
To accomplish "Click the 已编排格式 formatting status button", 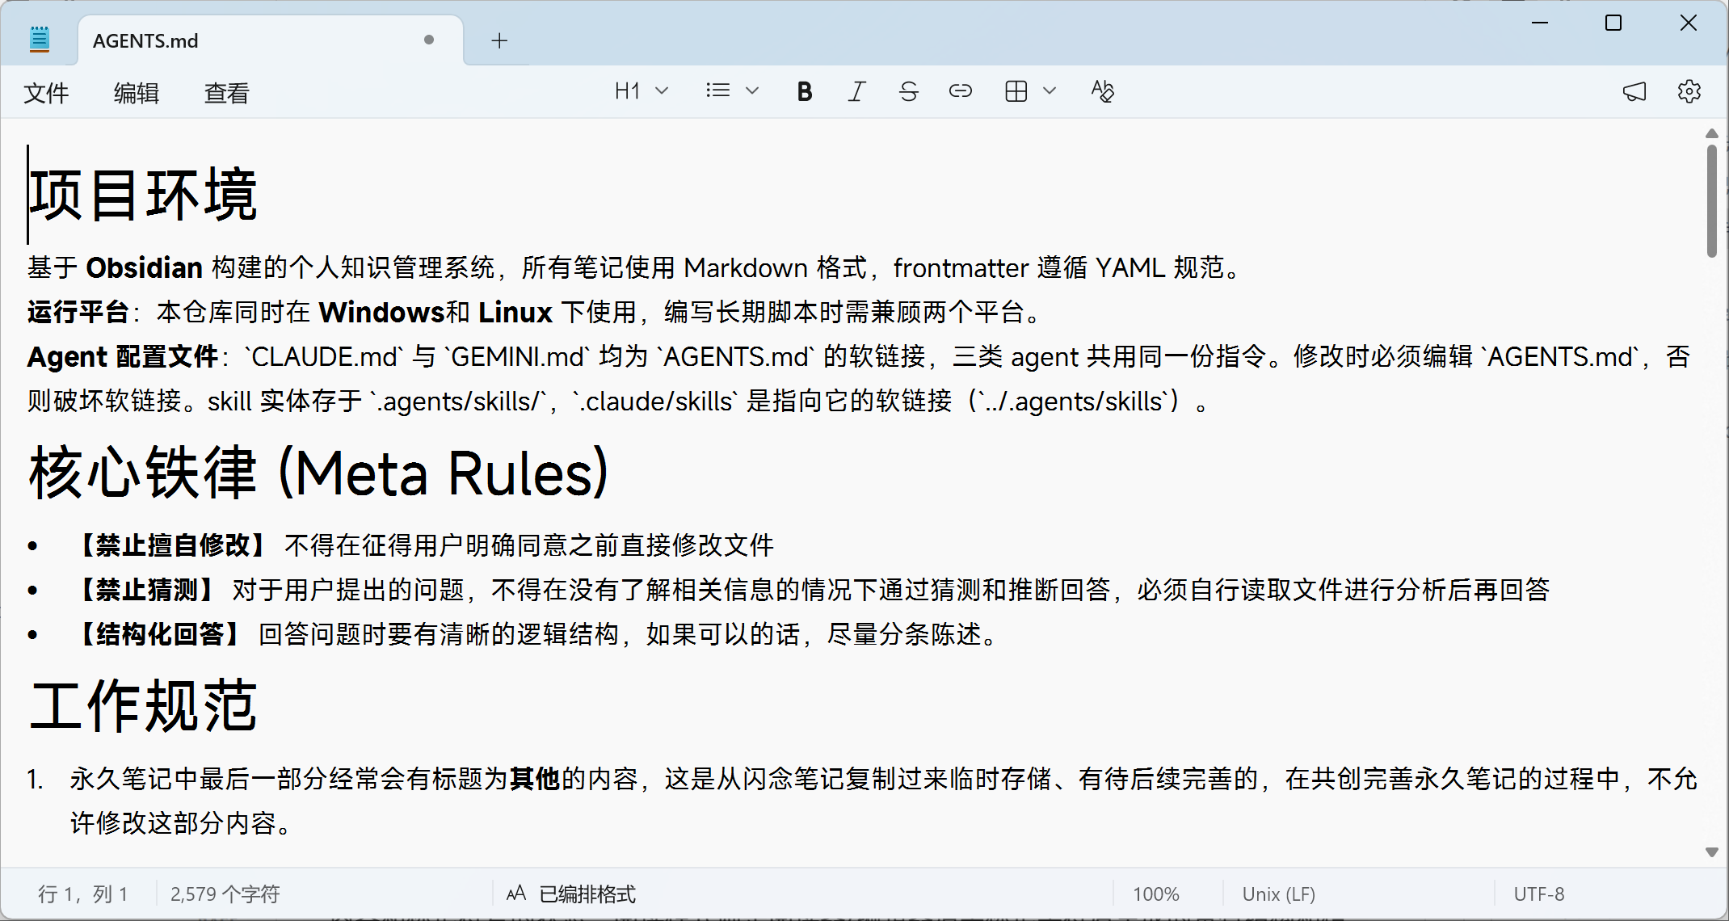I will [572, 894].
